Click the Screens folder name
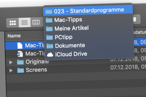The image size is (146, 97). tap(36, 70)
